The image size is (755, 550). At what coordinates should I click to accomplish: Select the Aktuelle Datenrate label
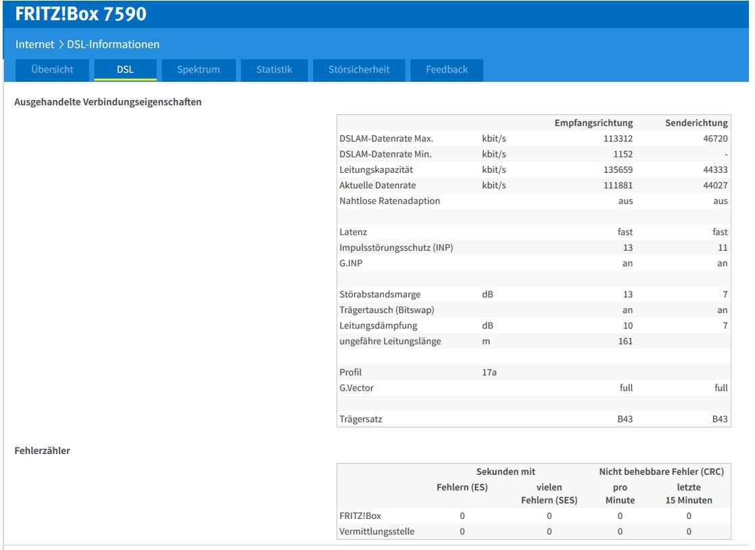coord(377,185)
